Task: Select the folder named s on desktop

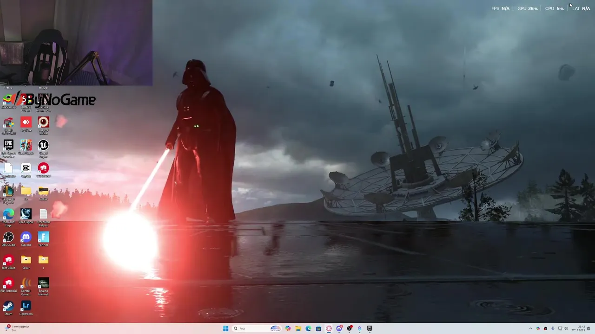Action: click(x=43, y=262)
